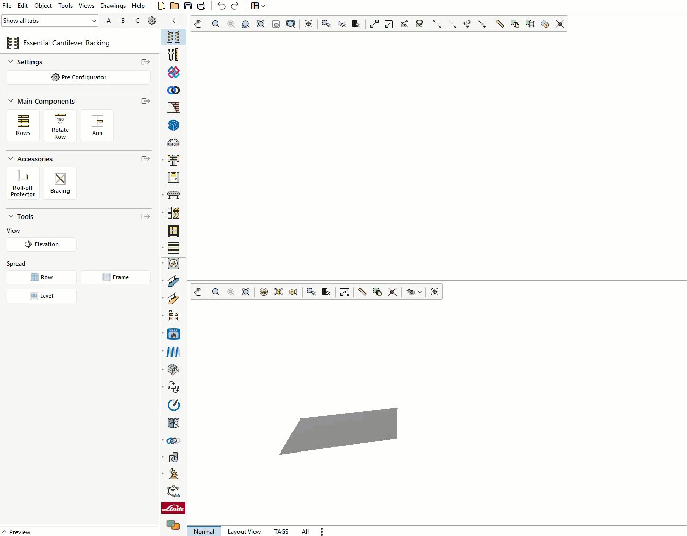Click the print icon
The width and height of the screenshot is (687, 536).
(201, 6)
